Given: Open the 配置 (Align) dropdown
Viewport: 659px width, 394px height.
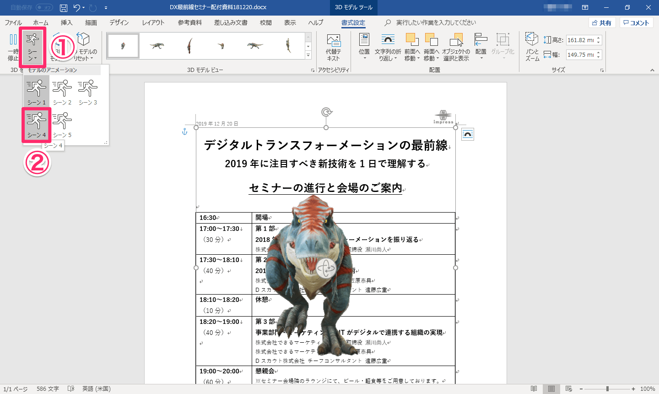Looking at the screenshot, I should [x=481, y=47].
